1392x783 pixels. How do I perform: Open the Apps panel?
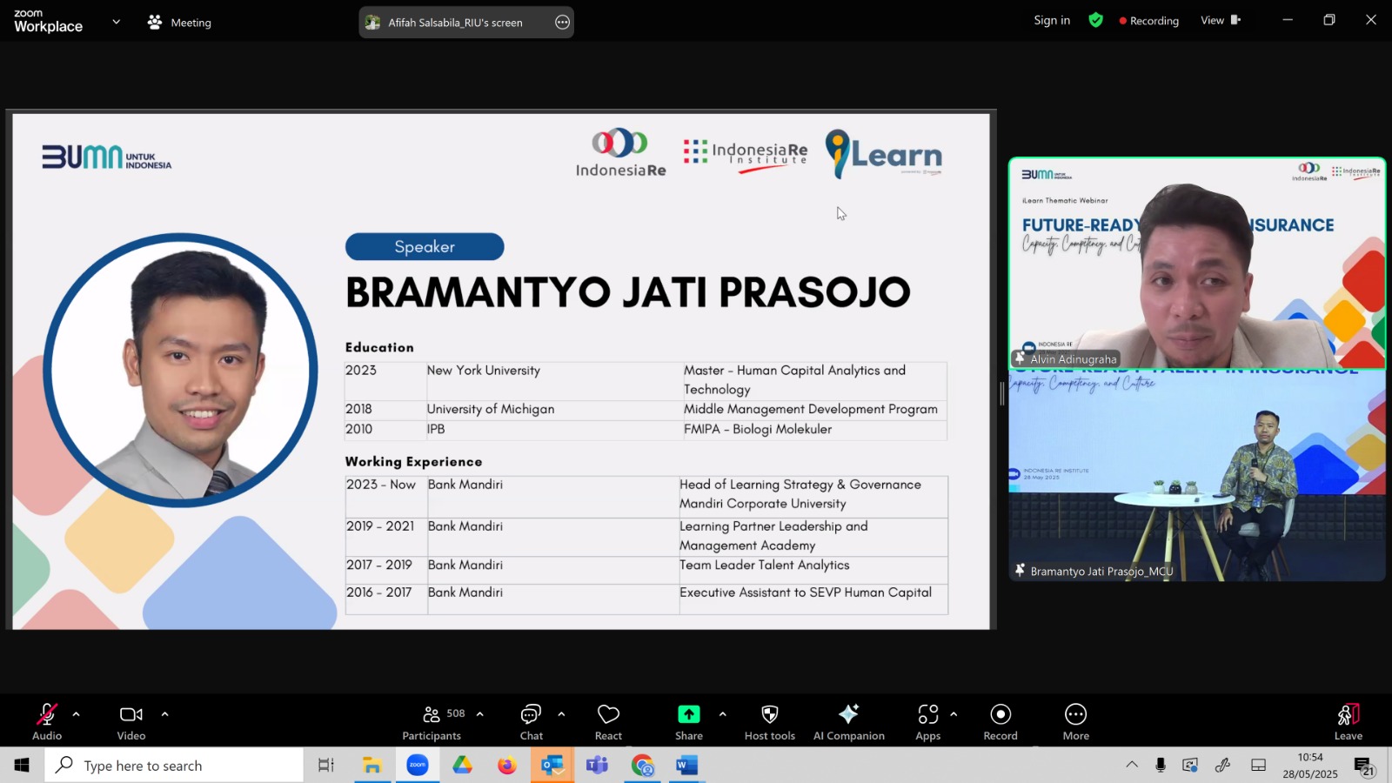coord(927,722)
